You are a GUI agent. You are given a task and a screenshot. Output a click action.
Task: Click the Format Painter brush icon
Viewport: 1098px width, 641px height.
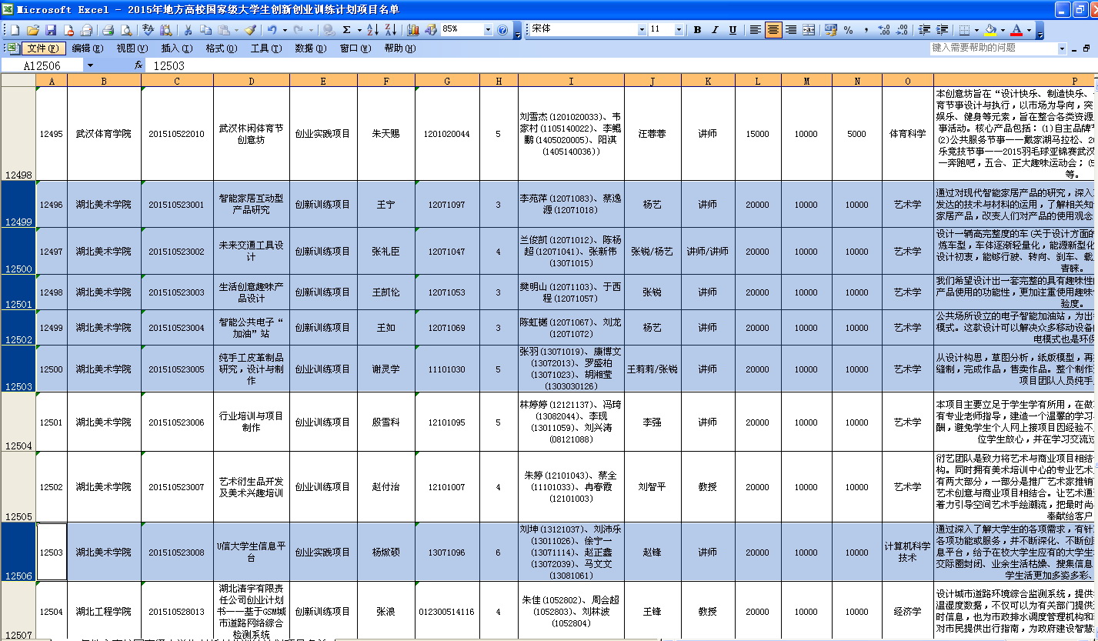pyautogui.click(x=250, y=30)
